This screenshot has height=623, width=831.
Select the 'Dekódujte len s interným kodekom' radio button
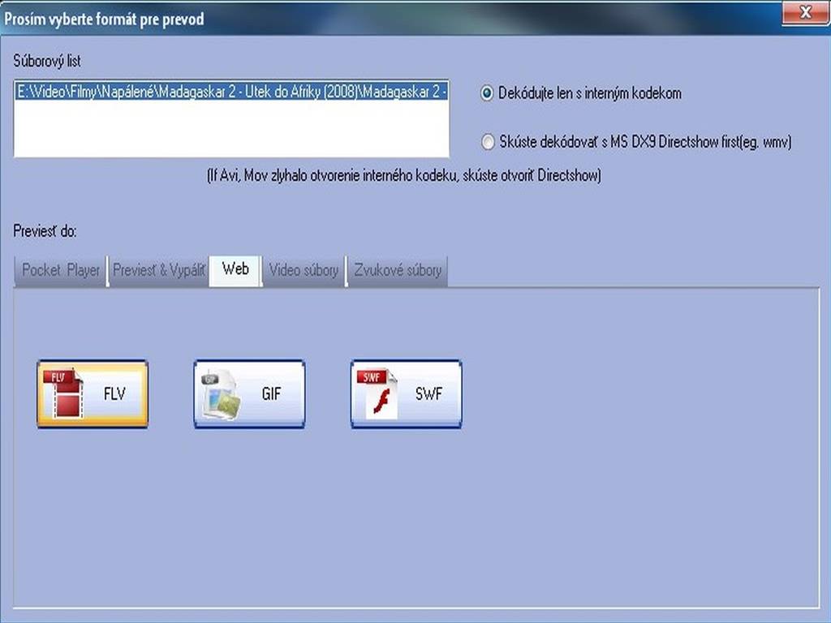click(x=487, y=93)
